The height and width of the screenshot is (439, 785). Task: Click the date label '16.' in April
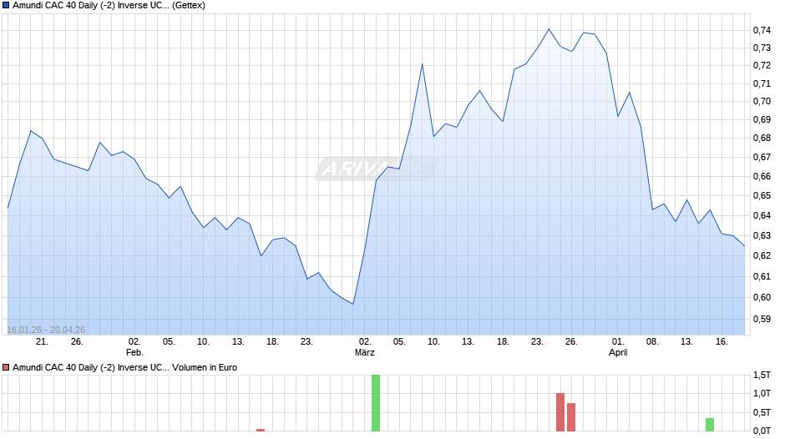tap(721, 342)
